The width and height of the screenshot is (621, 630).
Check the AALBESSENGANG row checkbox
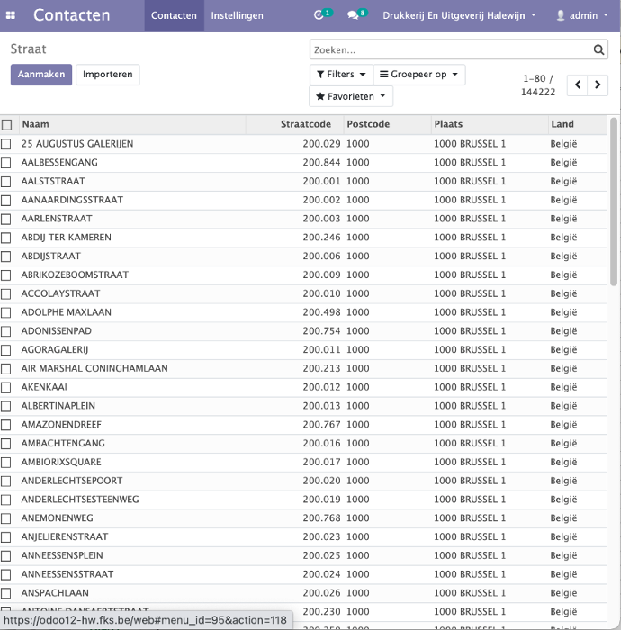point(6,163)
